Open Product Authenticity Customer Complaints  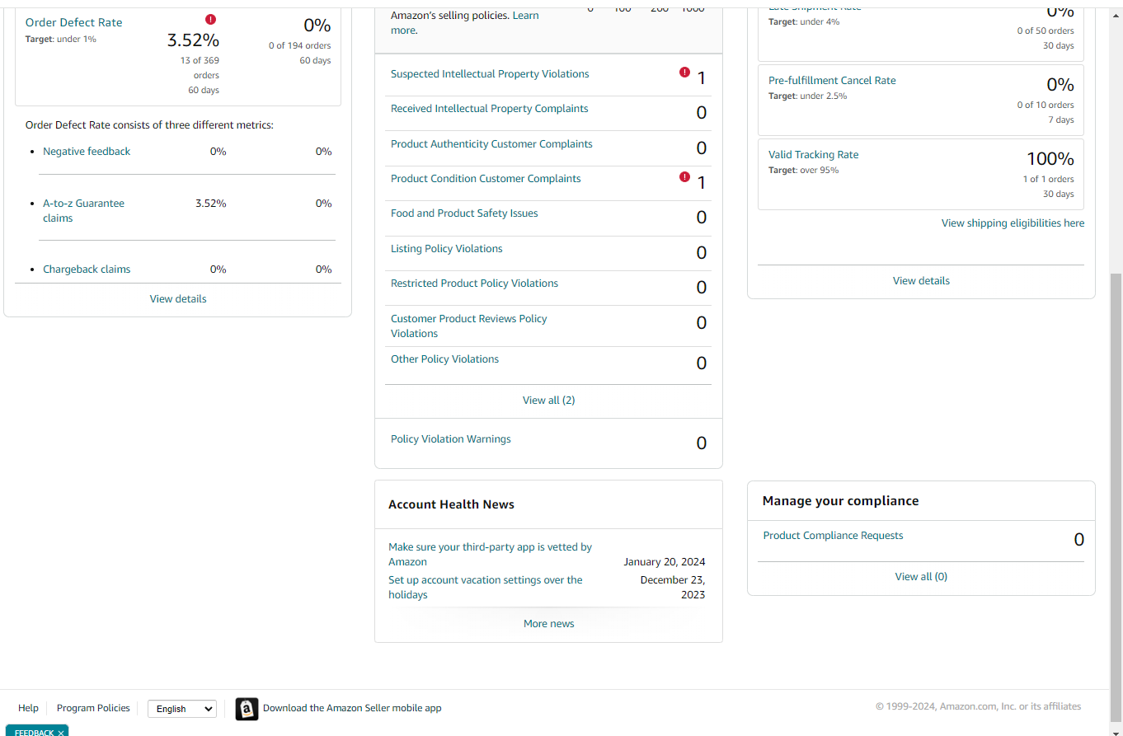491,144
